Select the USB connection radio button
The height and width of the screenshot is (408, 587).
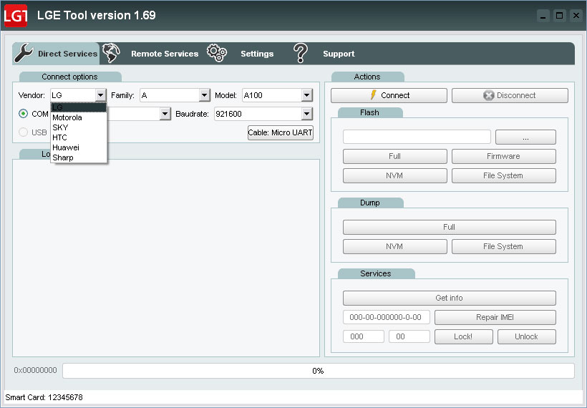pos(23,132)
